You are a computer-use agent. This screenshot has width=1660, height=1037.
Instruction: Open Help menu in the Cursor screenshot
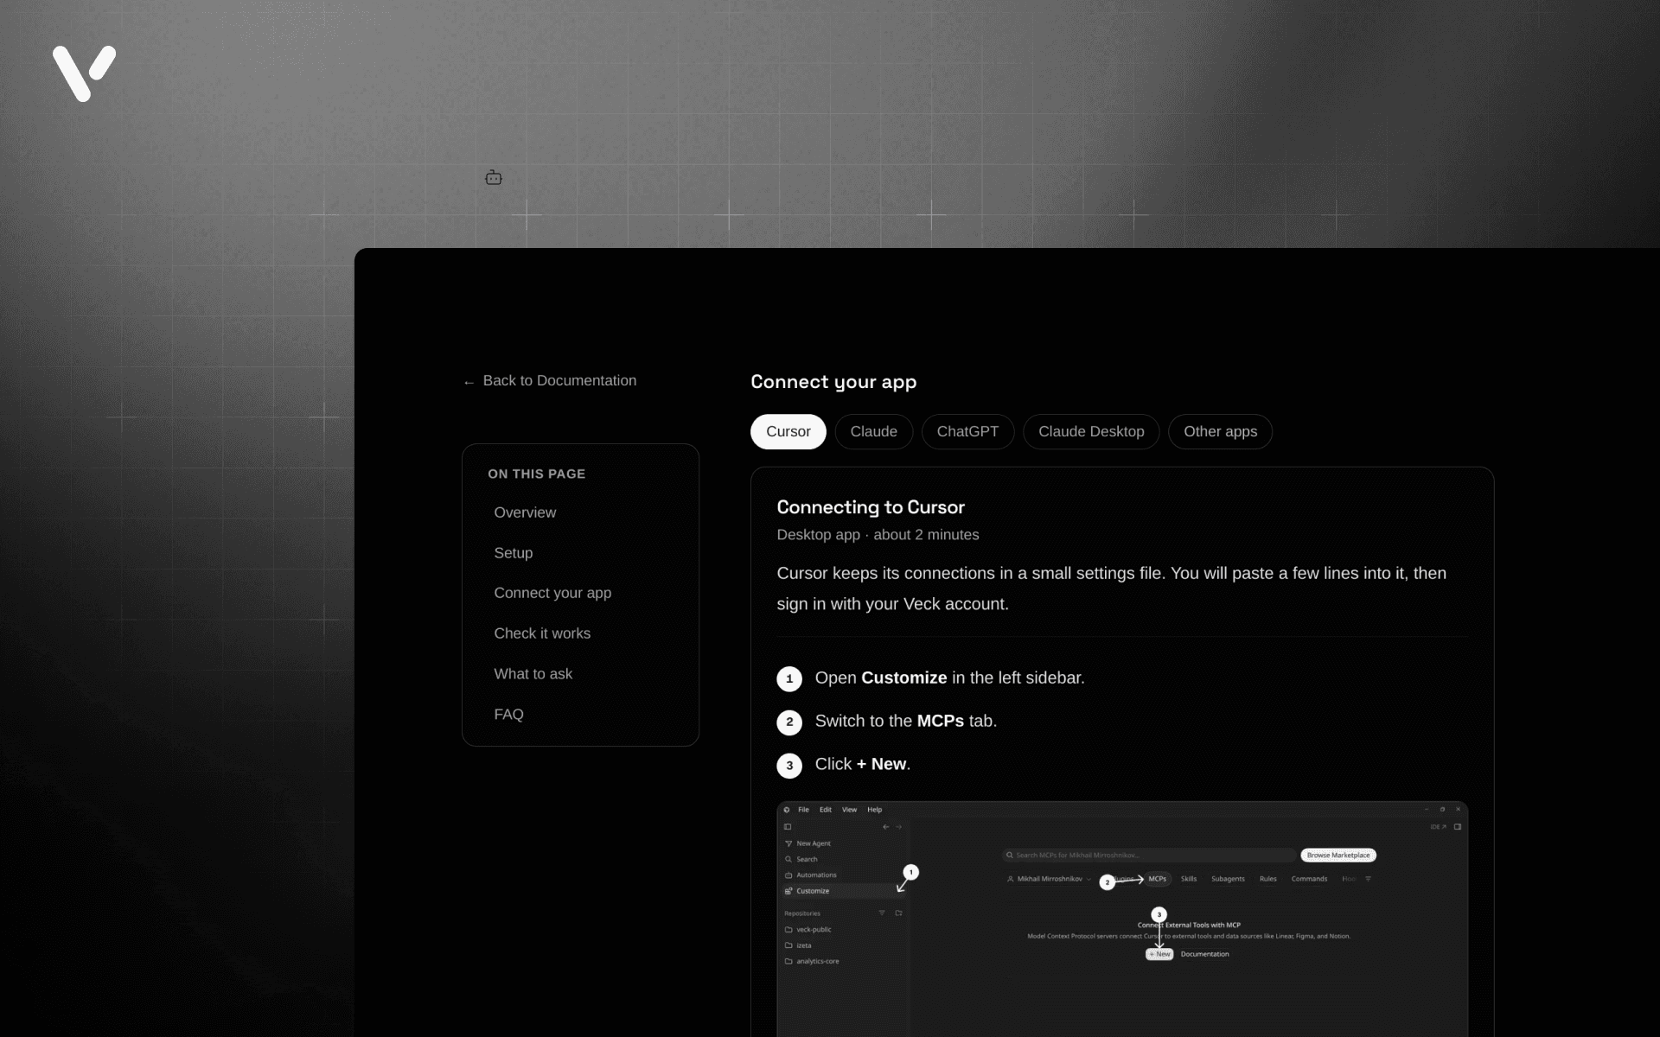875,810
